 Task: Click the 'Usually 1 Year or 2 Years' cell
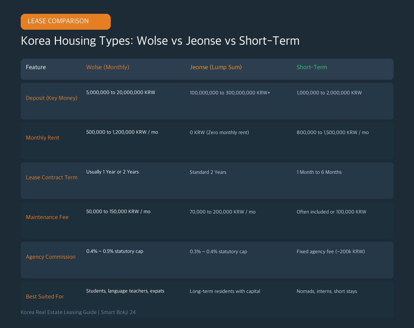[112, 172]
